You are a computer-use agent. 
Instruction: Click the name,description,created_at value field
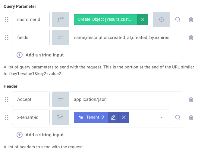pos(126,38)
